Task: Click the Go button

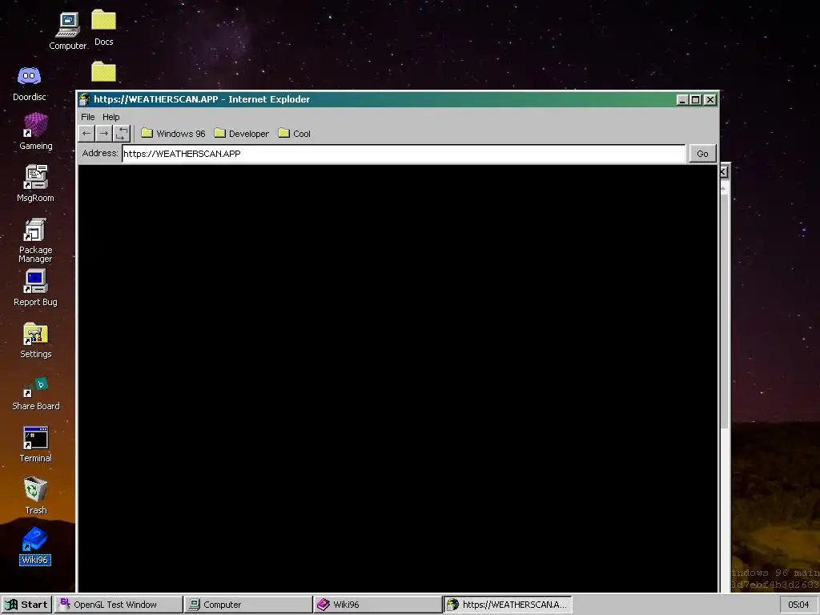Action: click(x=702, y=154)
